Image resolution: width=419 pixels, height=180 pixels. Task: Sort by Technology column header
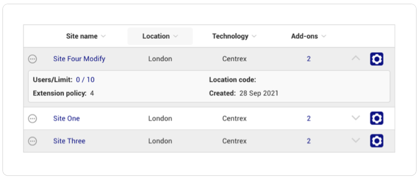click(x=234, y=36)
